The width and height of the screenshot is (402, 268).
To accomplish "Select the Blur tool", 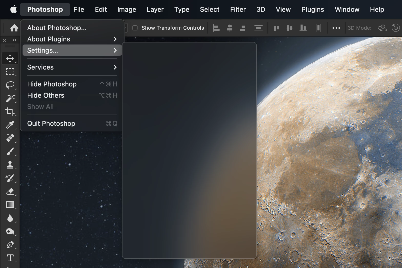I will point(10,218).
